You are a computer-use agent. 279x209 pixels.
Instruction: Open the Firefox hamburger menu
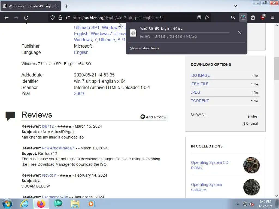point(272,17)
